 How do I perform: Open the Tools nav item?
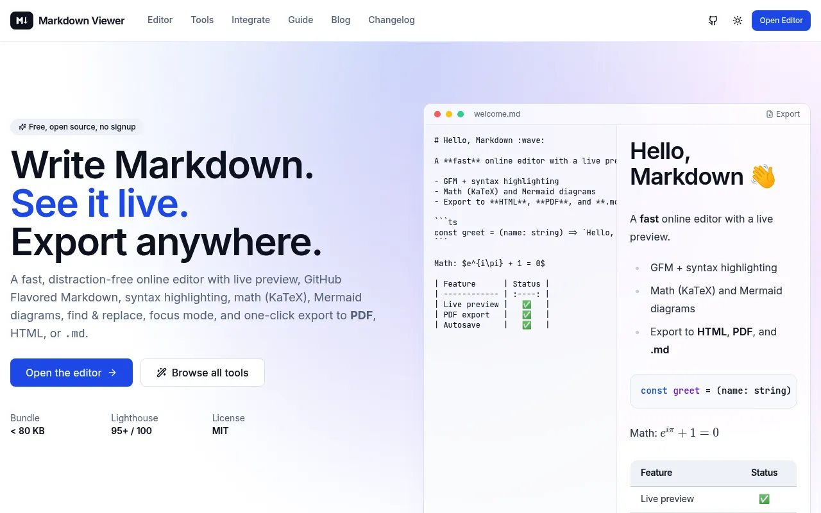pos(202,20)
